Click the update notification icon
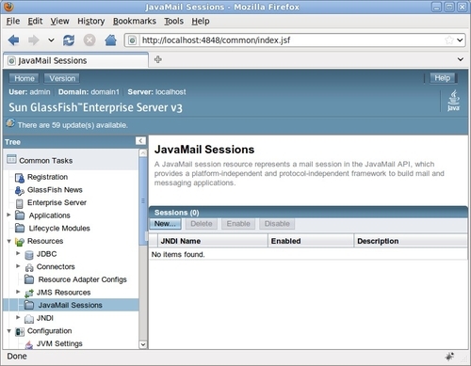Viewport: 471px width, 366px height. [10, 123]
